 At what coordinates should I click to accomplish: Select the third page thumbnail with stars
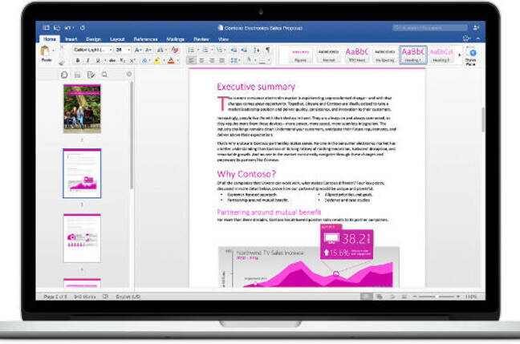coord(82,238)
